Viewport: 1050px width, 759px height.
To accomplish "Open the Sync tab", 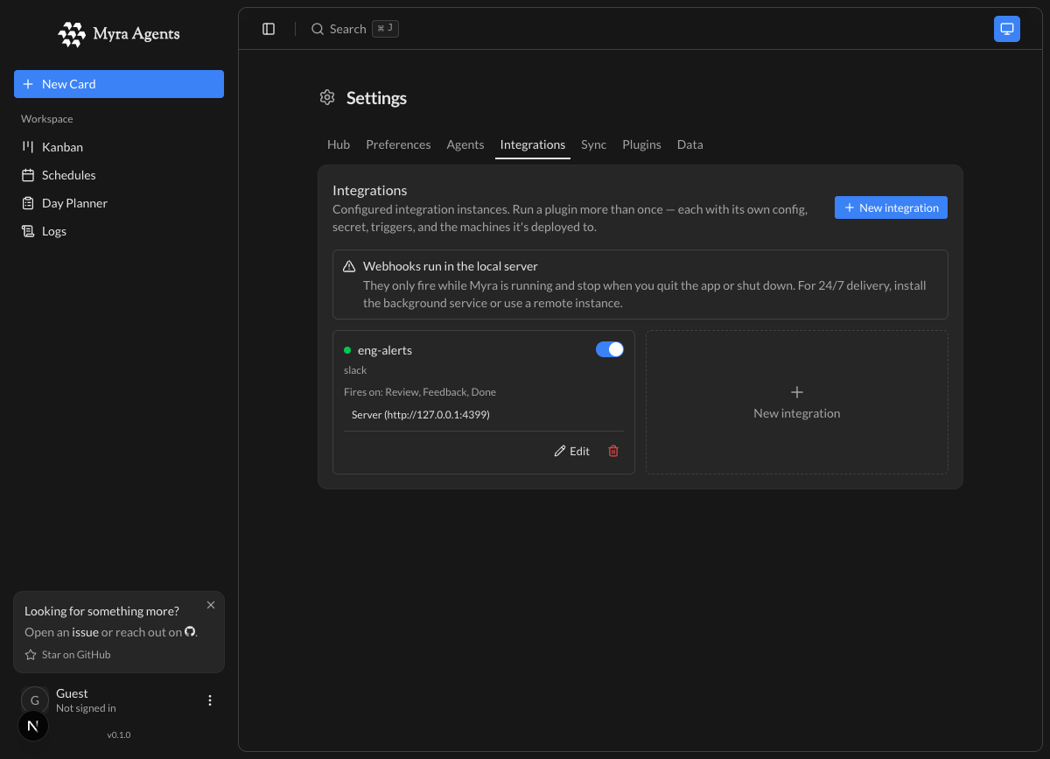I will (x=593, y=144).
